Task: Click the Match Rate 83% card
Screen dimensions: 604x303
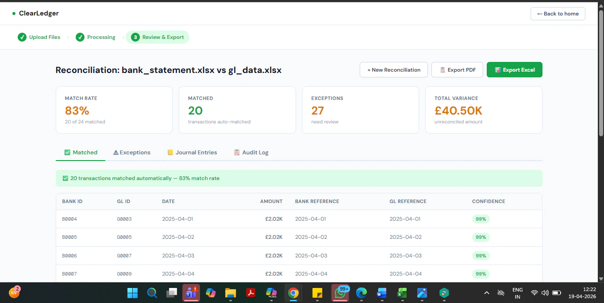Action: [x=114, y=110]
